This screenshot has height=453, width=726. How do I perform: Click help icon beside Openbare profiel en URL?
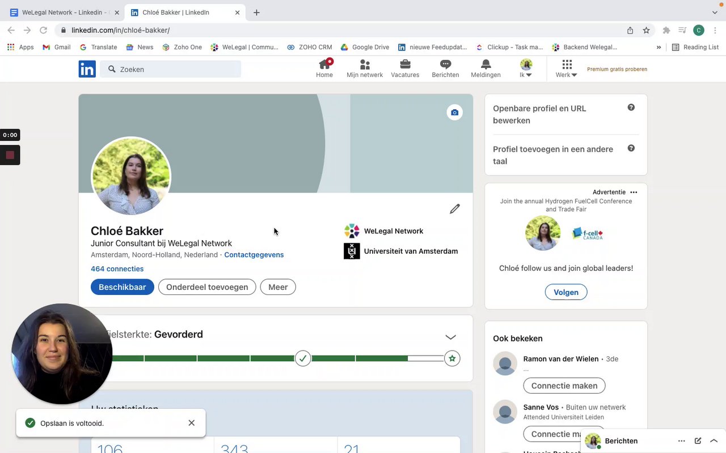[631, 108]
